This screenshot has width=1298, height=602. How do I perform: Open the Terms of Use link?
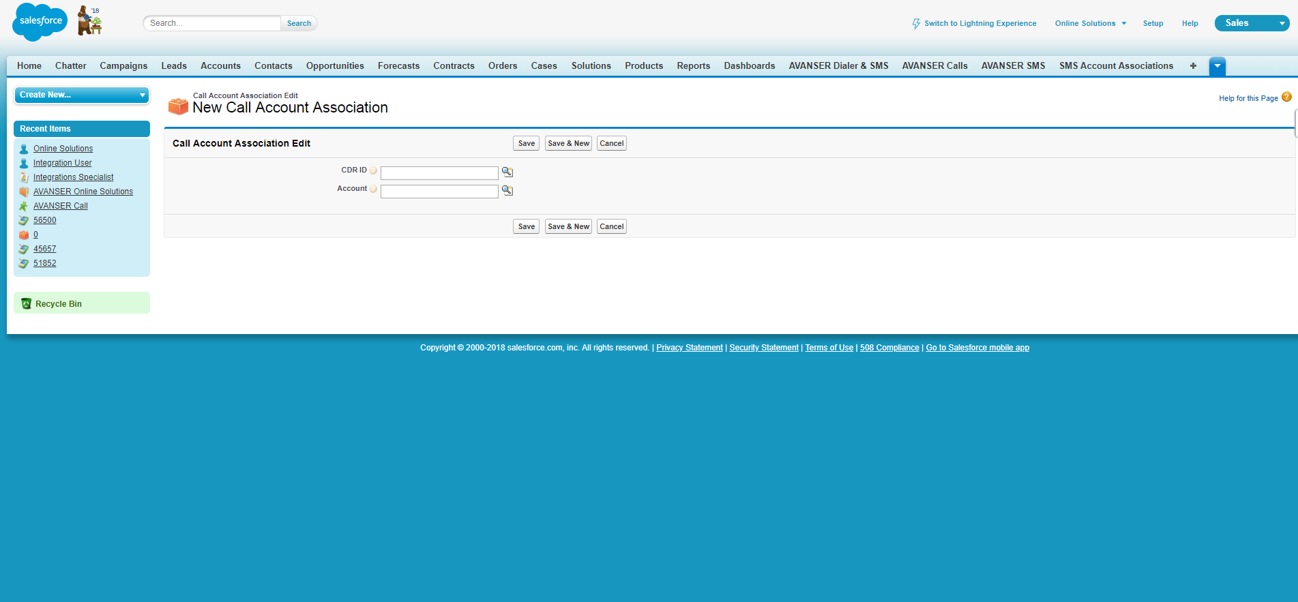829,348
